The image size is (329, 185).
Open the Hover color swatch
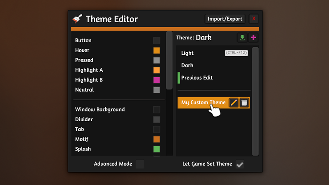coord(157,50)
